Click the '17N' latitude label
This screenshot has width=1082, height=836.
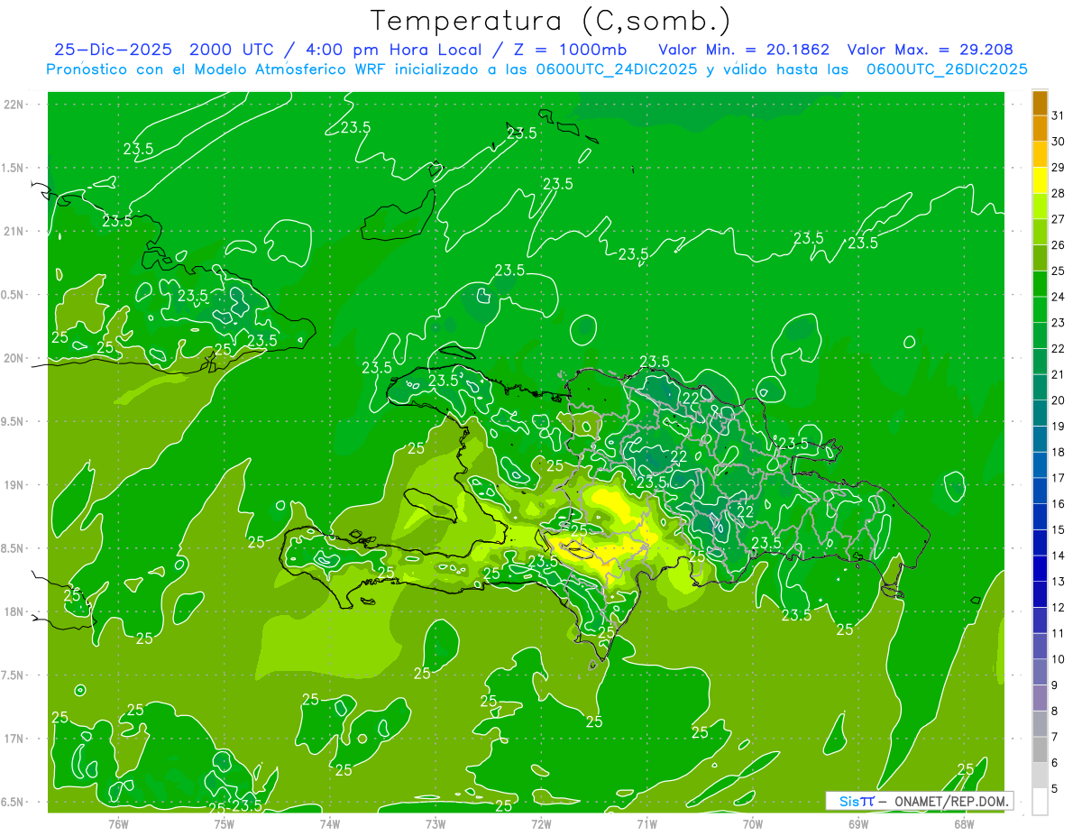click(x=14, y=739)
